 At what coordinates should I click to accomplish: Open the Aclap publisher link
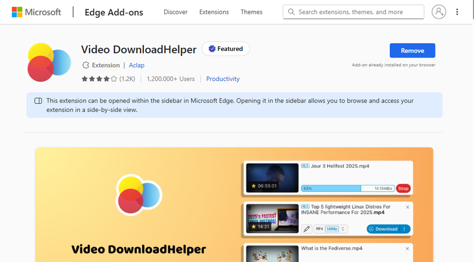coord(136,65)
